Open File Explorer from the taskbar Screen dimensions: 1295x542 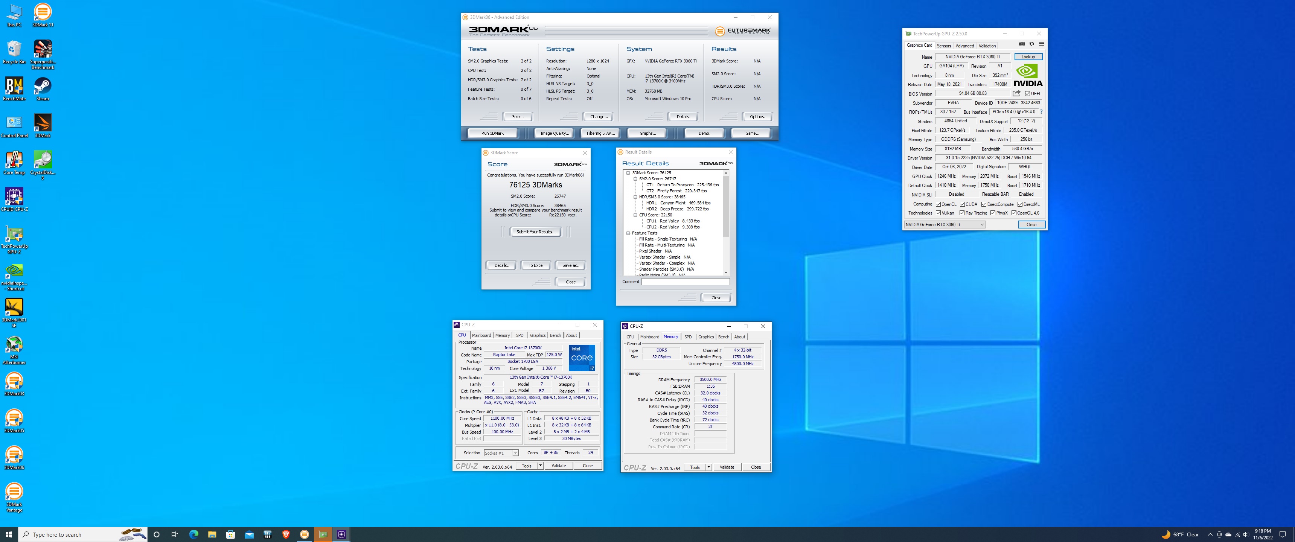tap(212, 534)
